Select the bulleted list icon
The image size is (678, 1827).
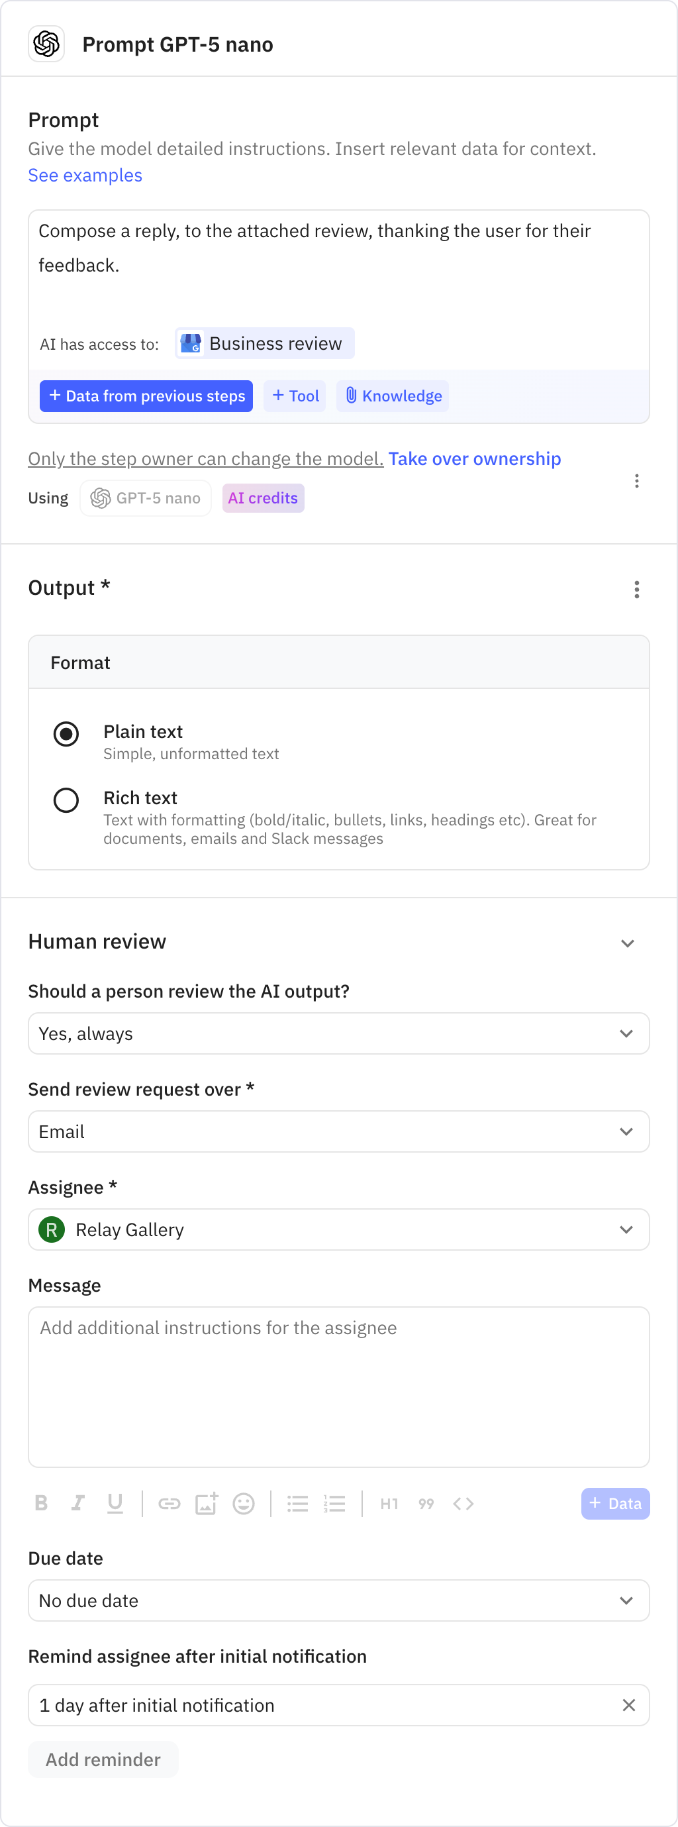coord(297,1503)
